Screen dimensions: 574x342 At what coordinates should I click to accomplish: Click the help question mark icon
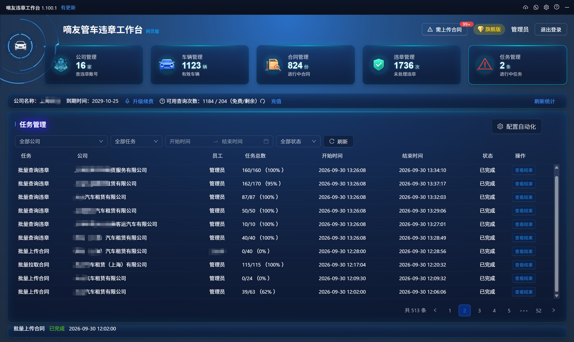[x=557, y=7]
